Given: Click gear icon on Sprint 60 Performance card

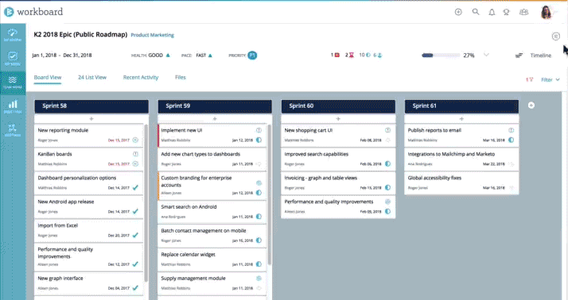Looking at the screenshot, I should (x=387, y=202).
